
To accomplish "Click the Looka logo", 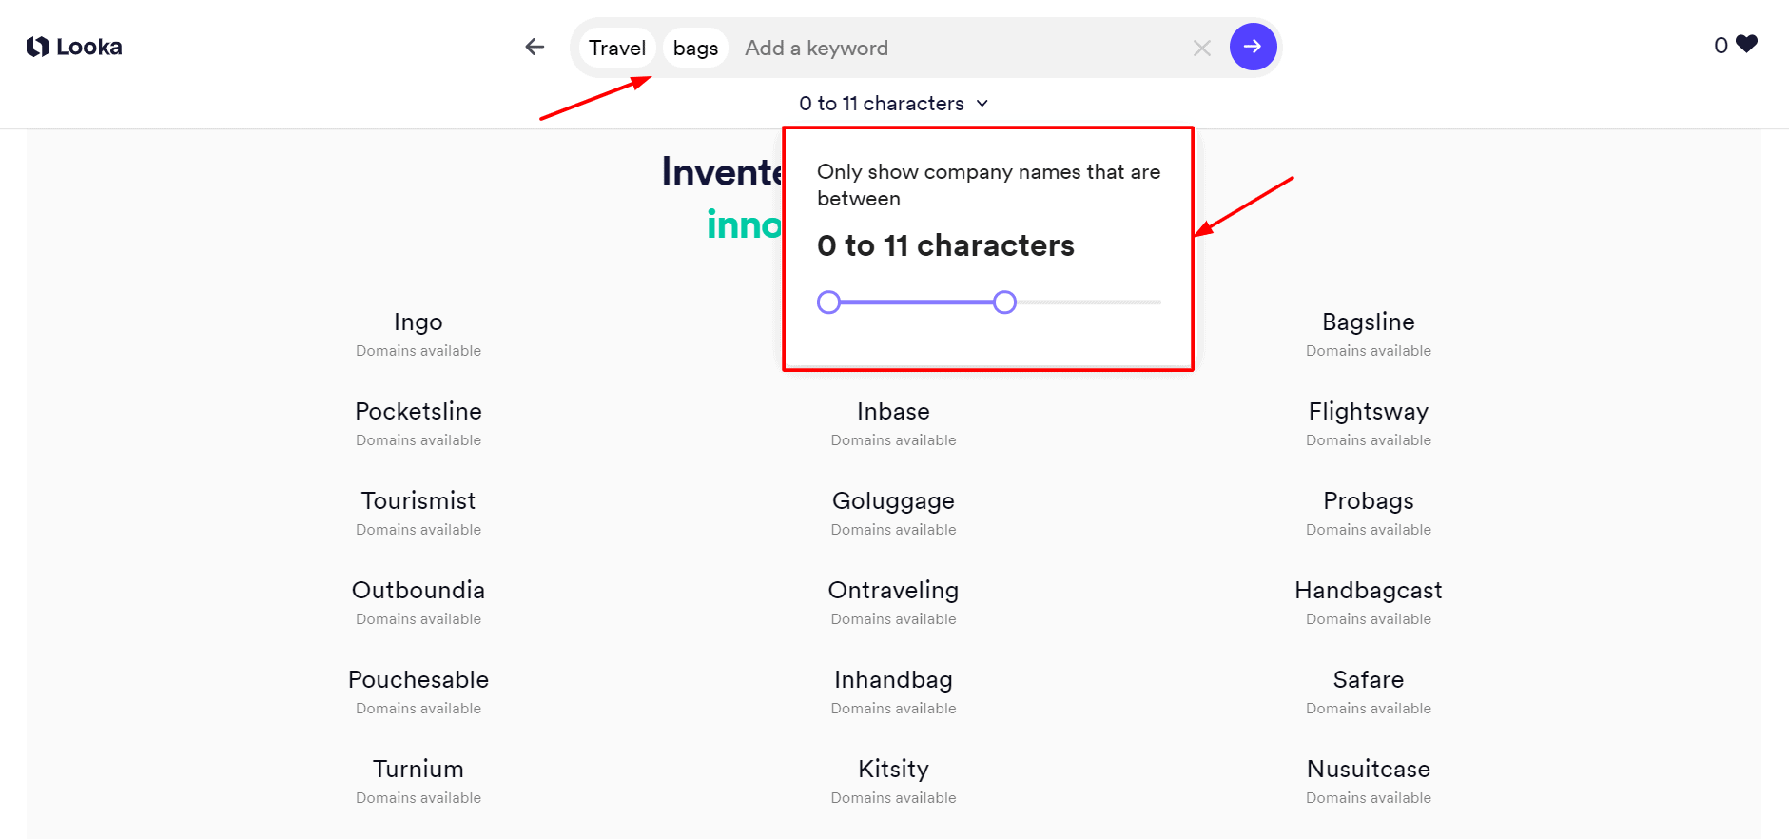I will 74,47.
